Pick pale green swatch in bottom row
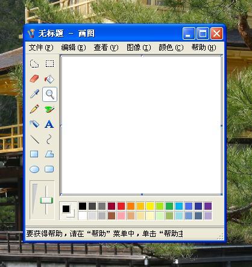The height and width of the screenshot is (267, 252). (x=160, y=216)
